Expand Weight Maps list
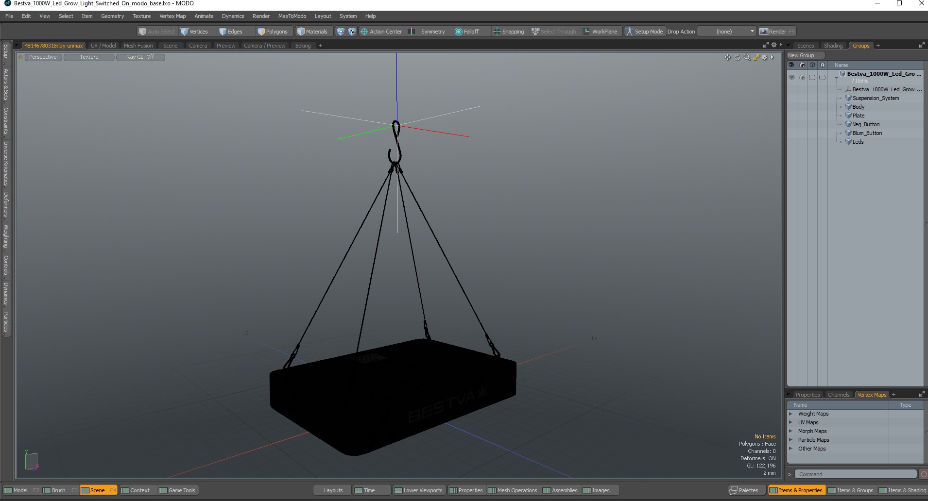Viewport: 928px width, 501px height. (x=791, y=414)
